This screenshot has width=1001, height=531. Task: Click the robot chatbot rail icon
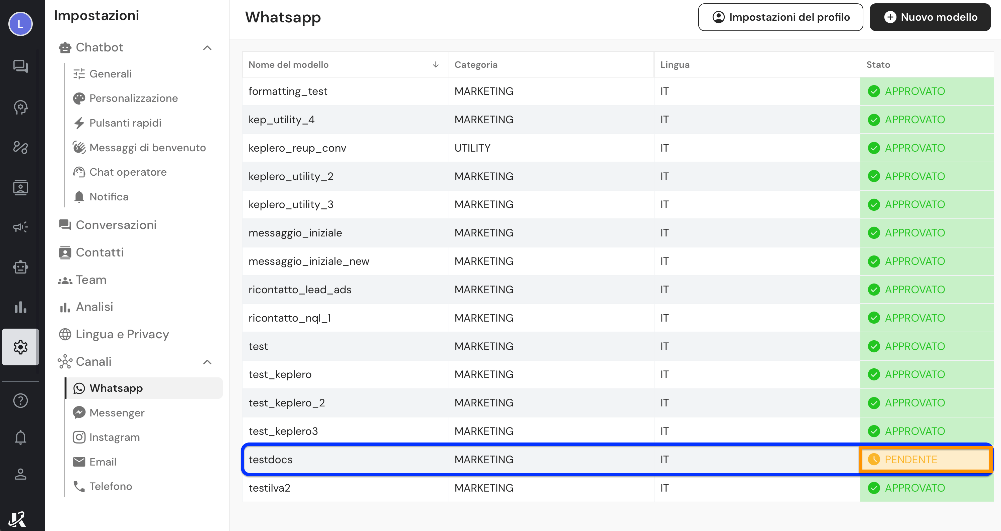pos(20,267)
